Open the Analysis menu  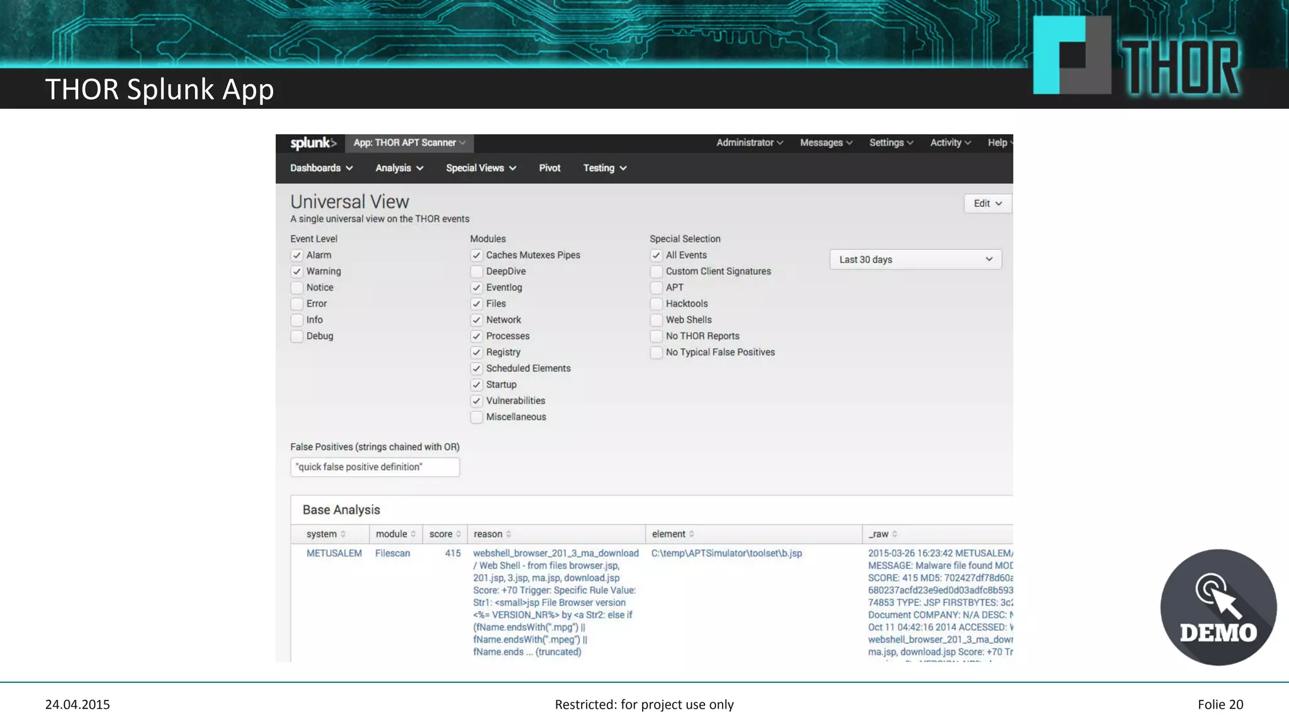pos(400,168)
